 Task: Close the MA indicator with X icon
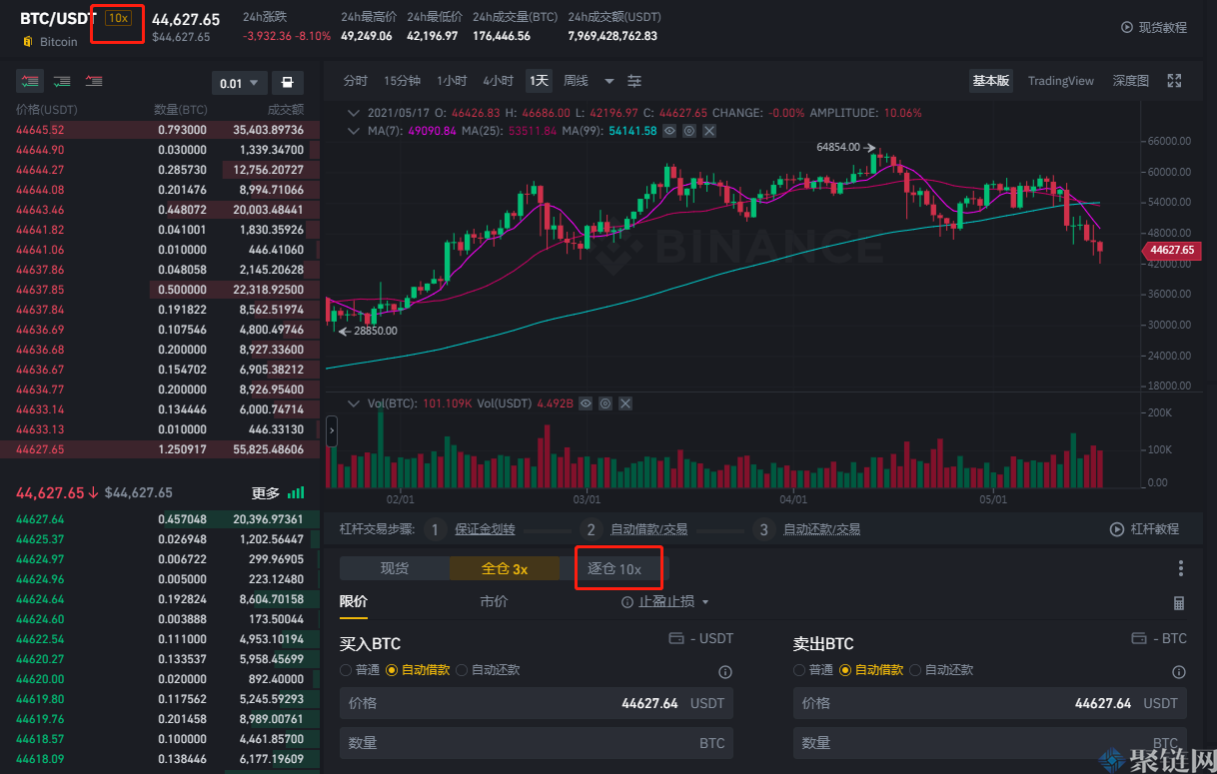pyautogui.click(x=708, y=131)
